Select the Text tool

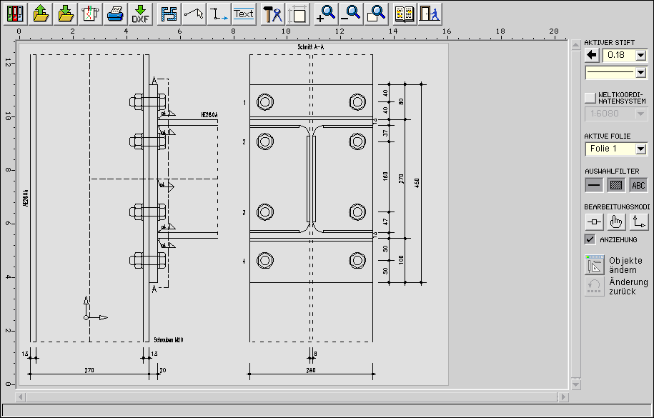244,13
